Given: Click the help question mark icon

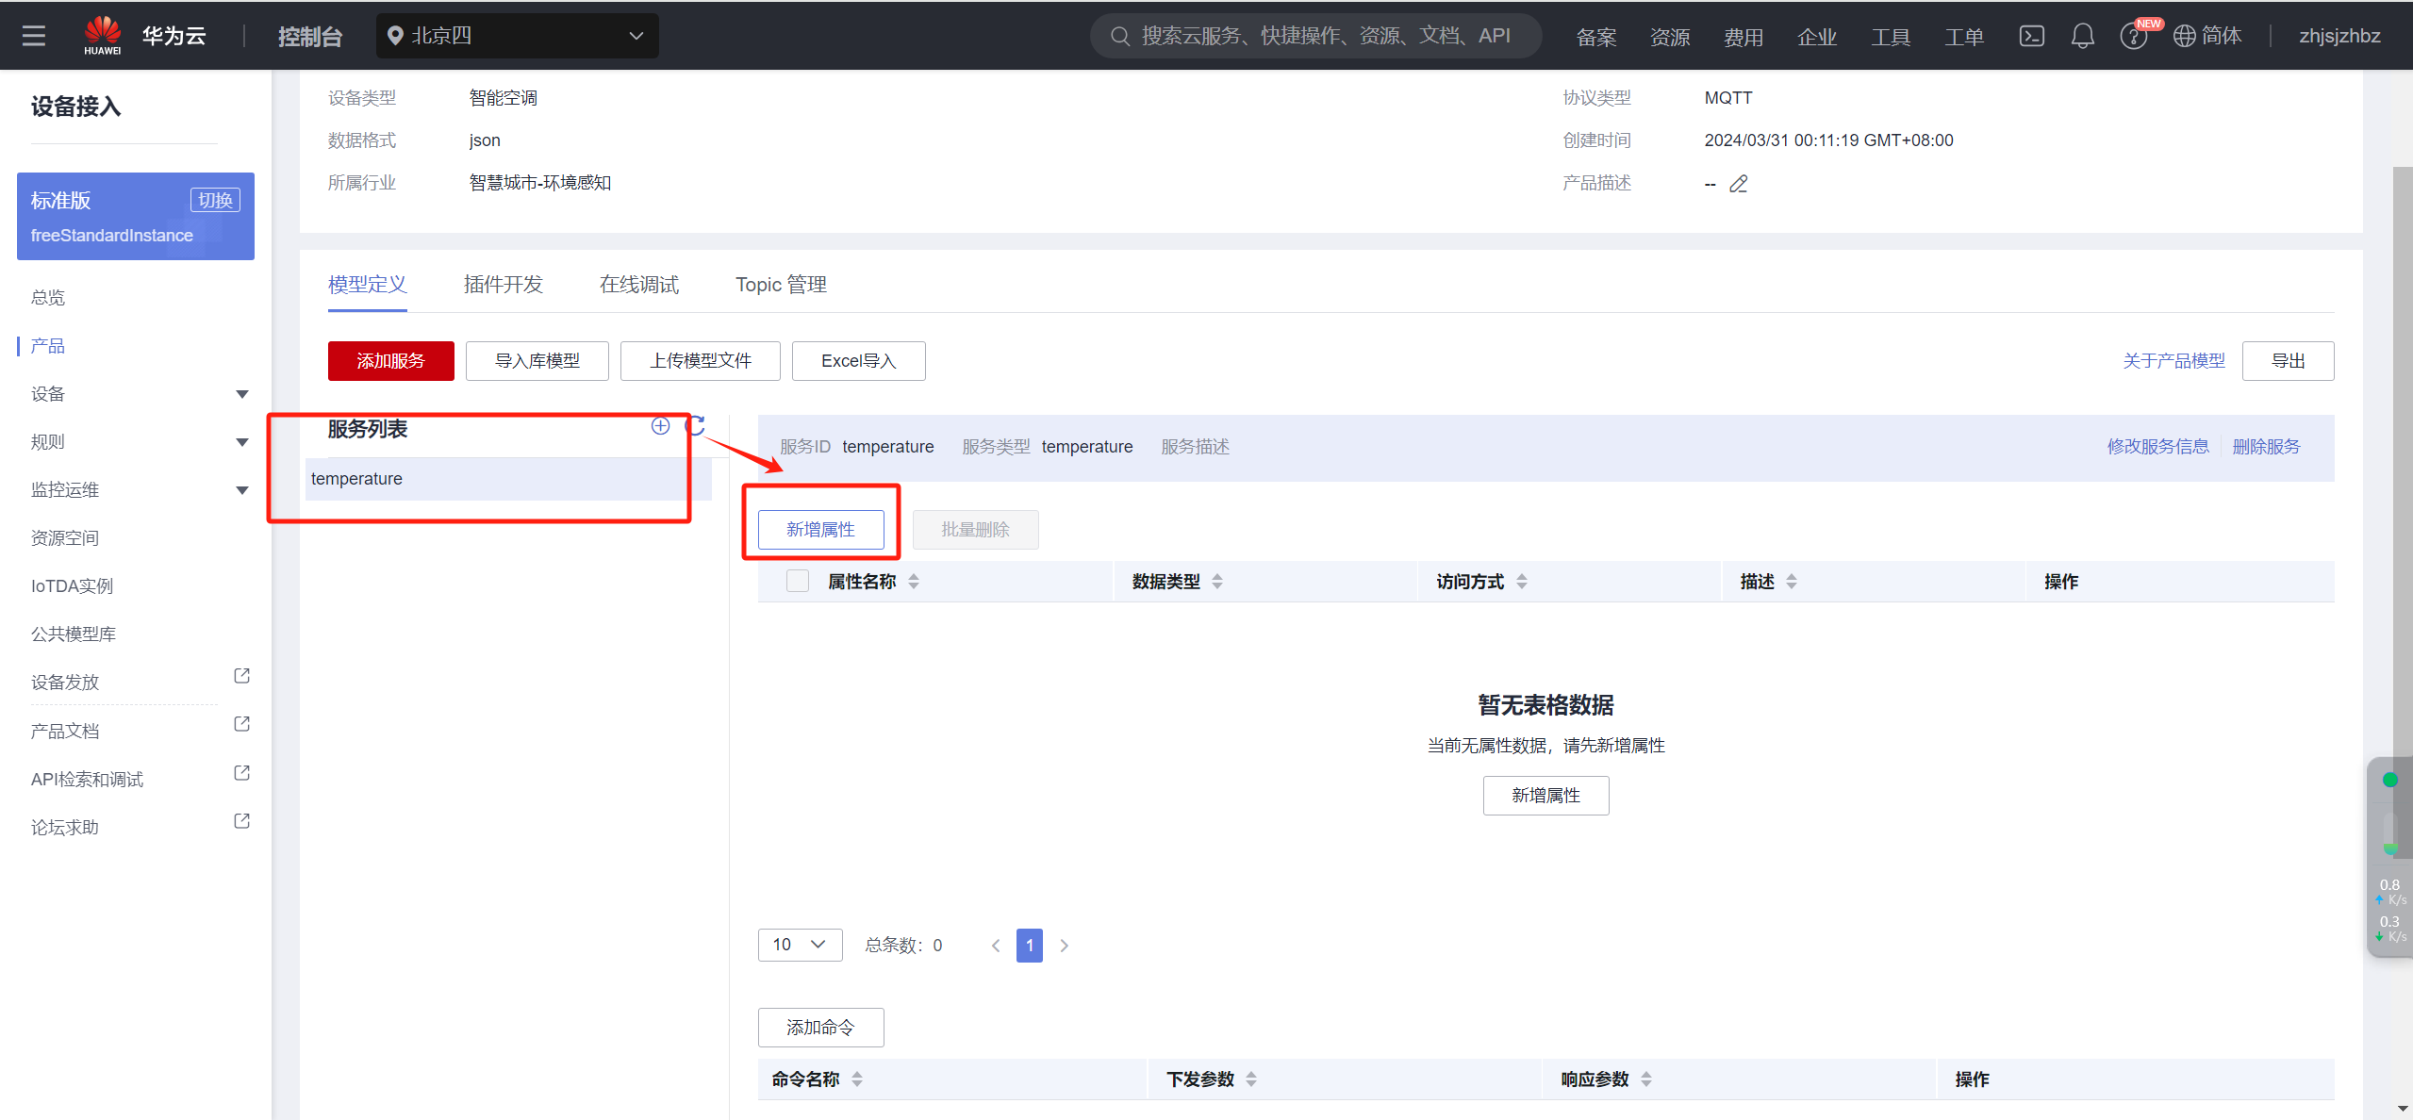Looking at the screenshot, I should 2132,37.
